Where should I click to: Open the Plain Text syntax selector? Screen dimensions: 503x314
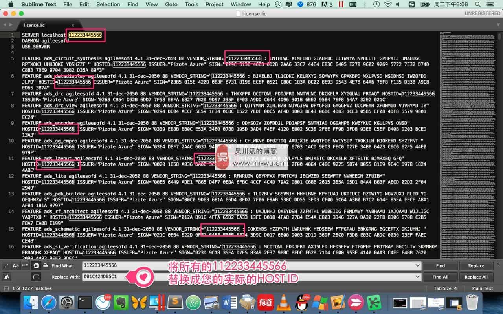[x=483, y=288]
